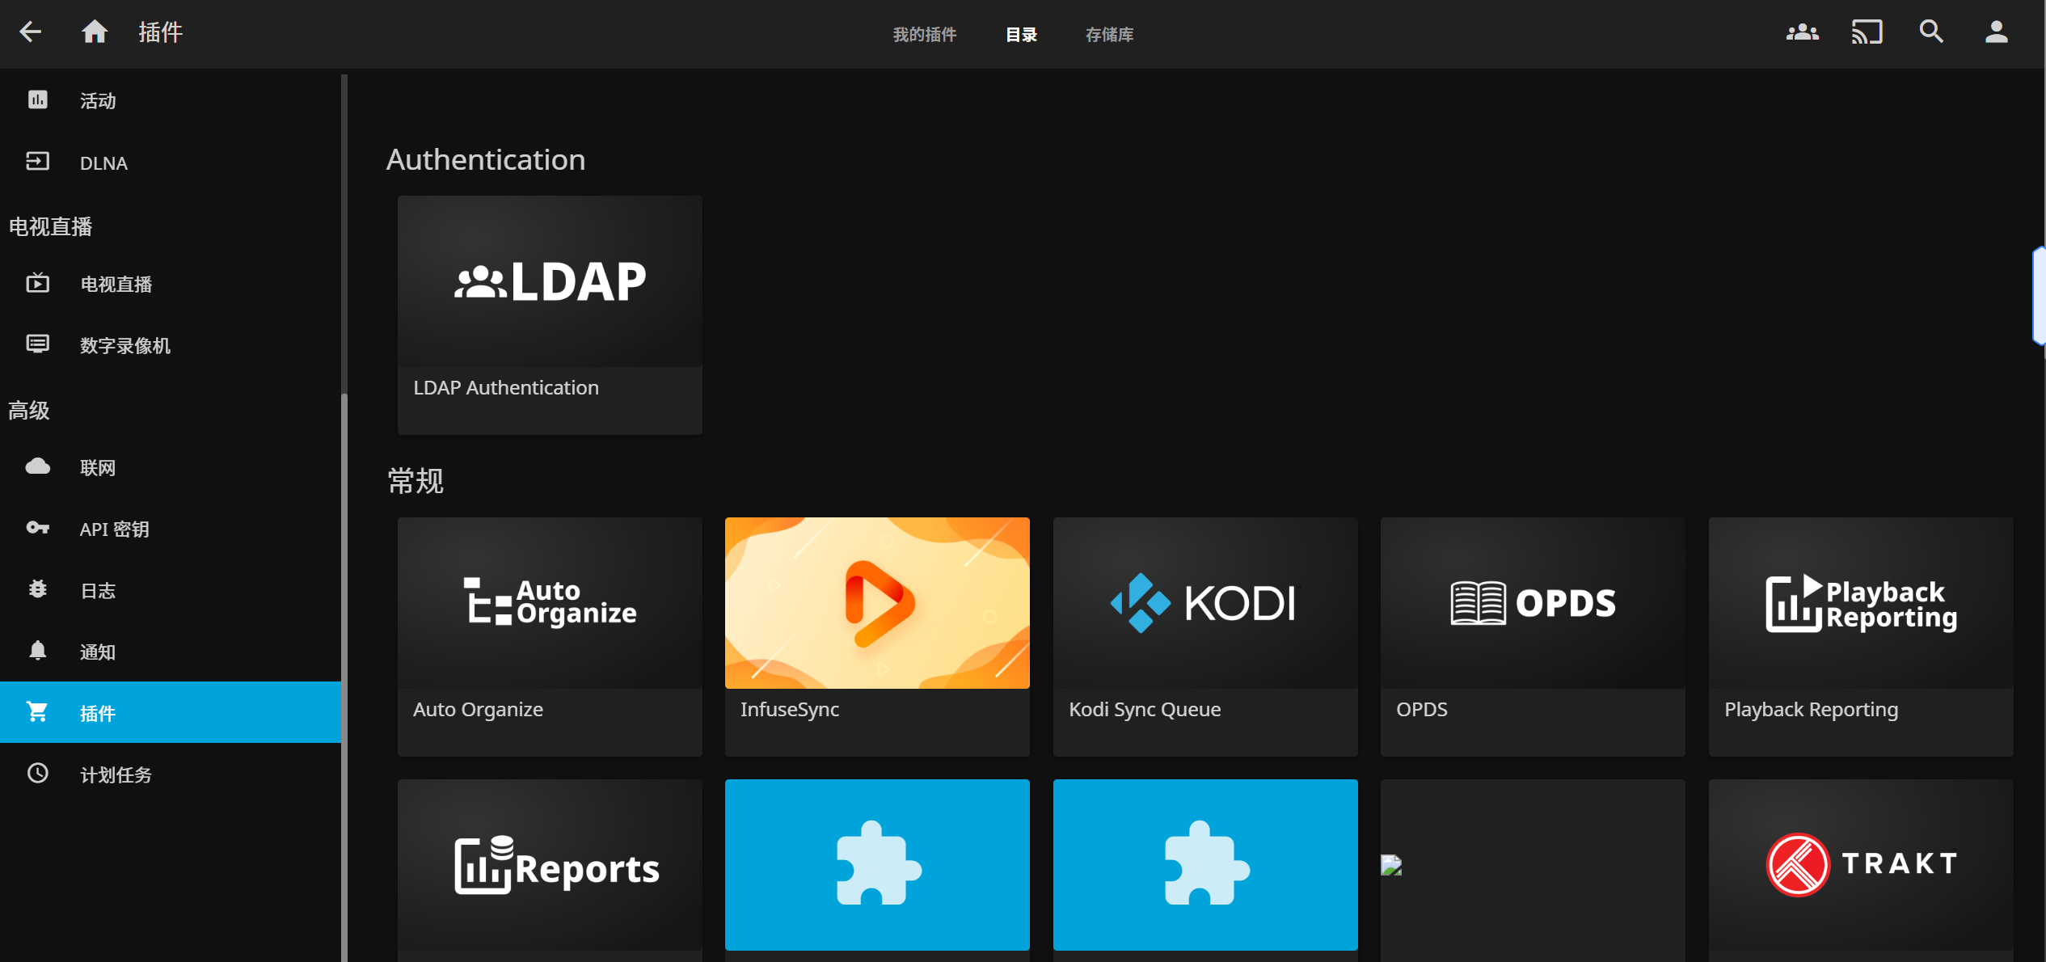Open 活动 in the sidebar
This screenshot has height=962, width=2046.
tap(171, 100)
